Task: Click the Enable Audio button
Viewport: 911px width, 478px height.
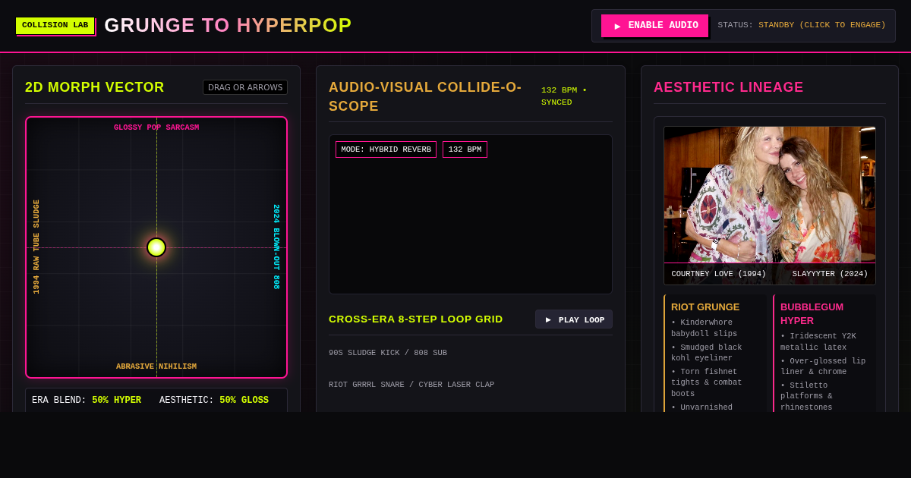Action: [x=654, y=26]
